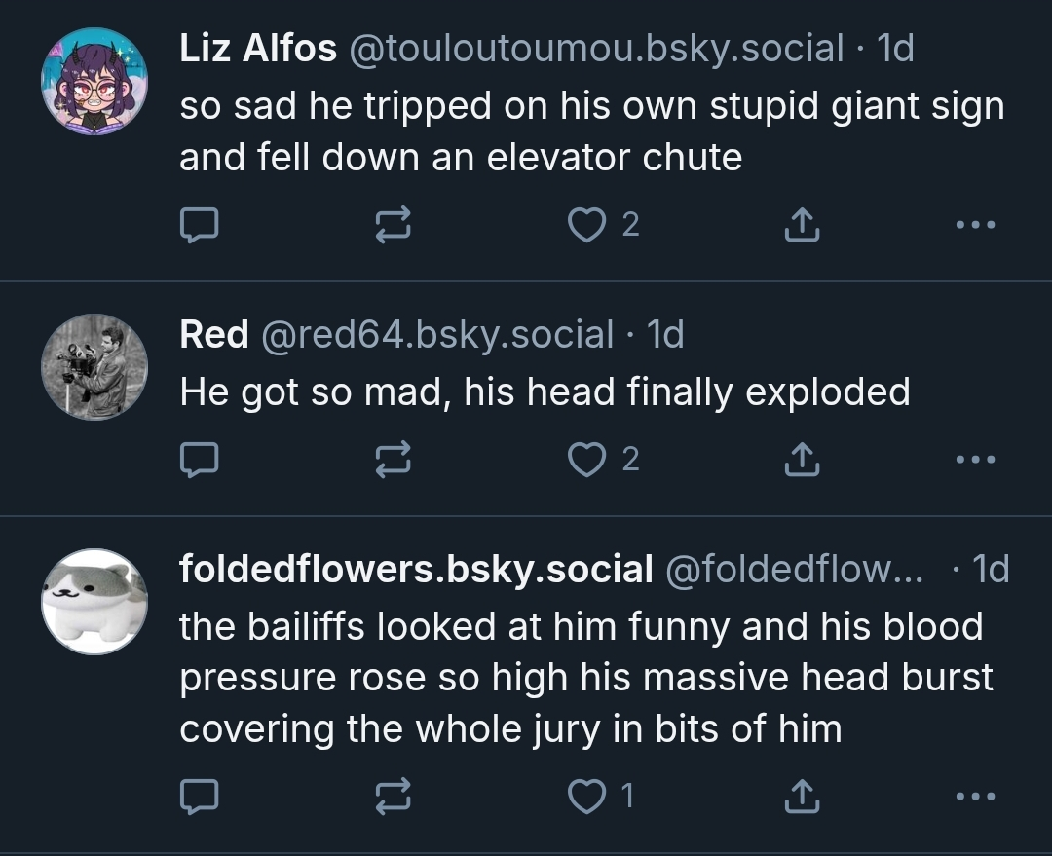The image size is (1052, 856).
Task: Repost foldedflowers' post
Action: coord(394,797)
